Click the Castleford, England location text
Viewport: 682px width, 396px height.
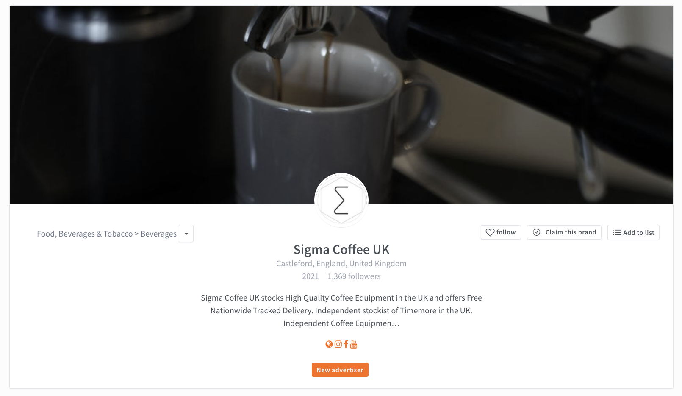pyautogui.click(x=341, y=263)
